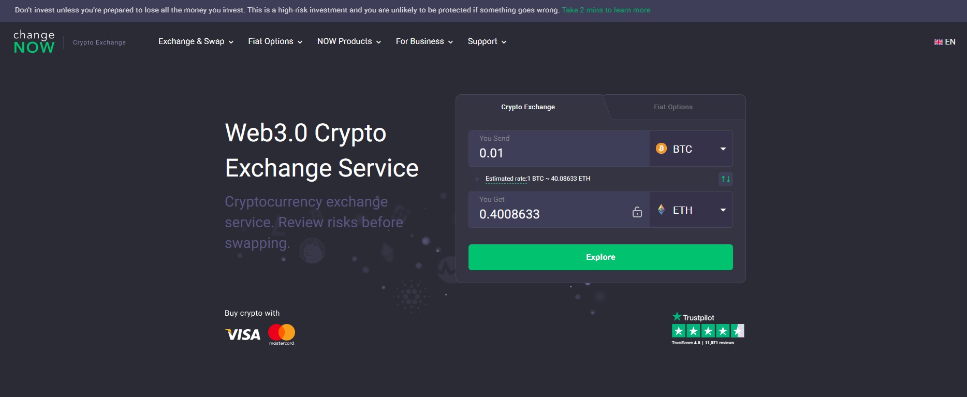This screenshot has height=397, width=967.
Task: Select the Crypto Exchange tab
Action: tap(528, 107)
